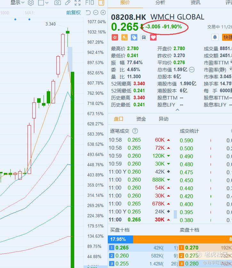Viewport: 232px width, 268px height.
Task: Select bid level 1 at 0.265
Action: tap(143, 248)
